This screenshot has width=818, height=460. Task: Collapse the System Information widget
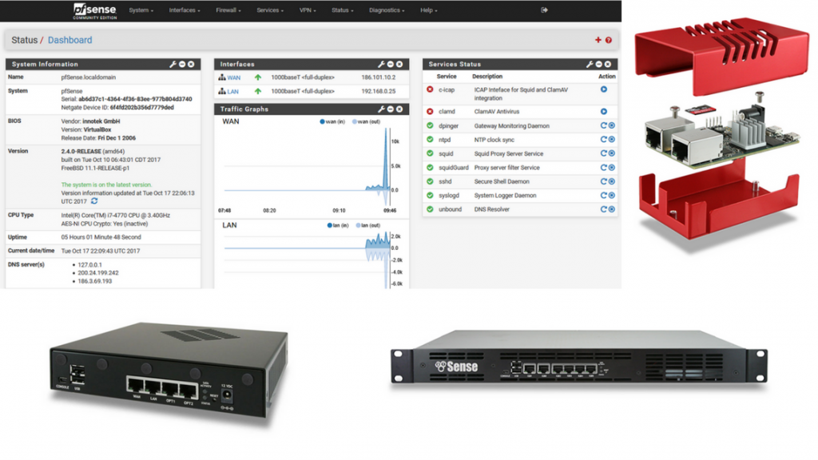coord(182,64)
